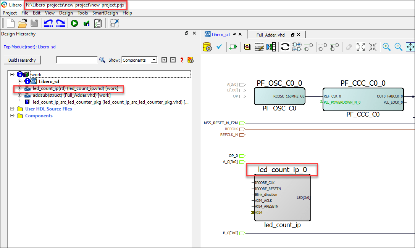
Task: Click the auto-arrange layout refresh icon
Action: pos(285,46)
